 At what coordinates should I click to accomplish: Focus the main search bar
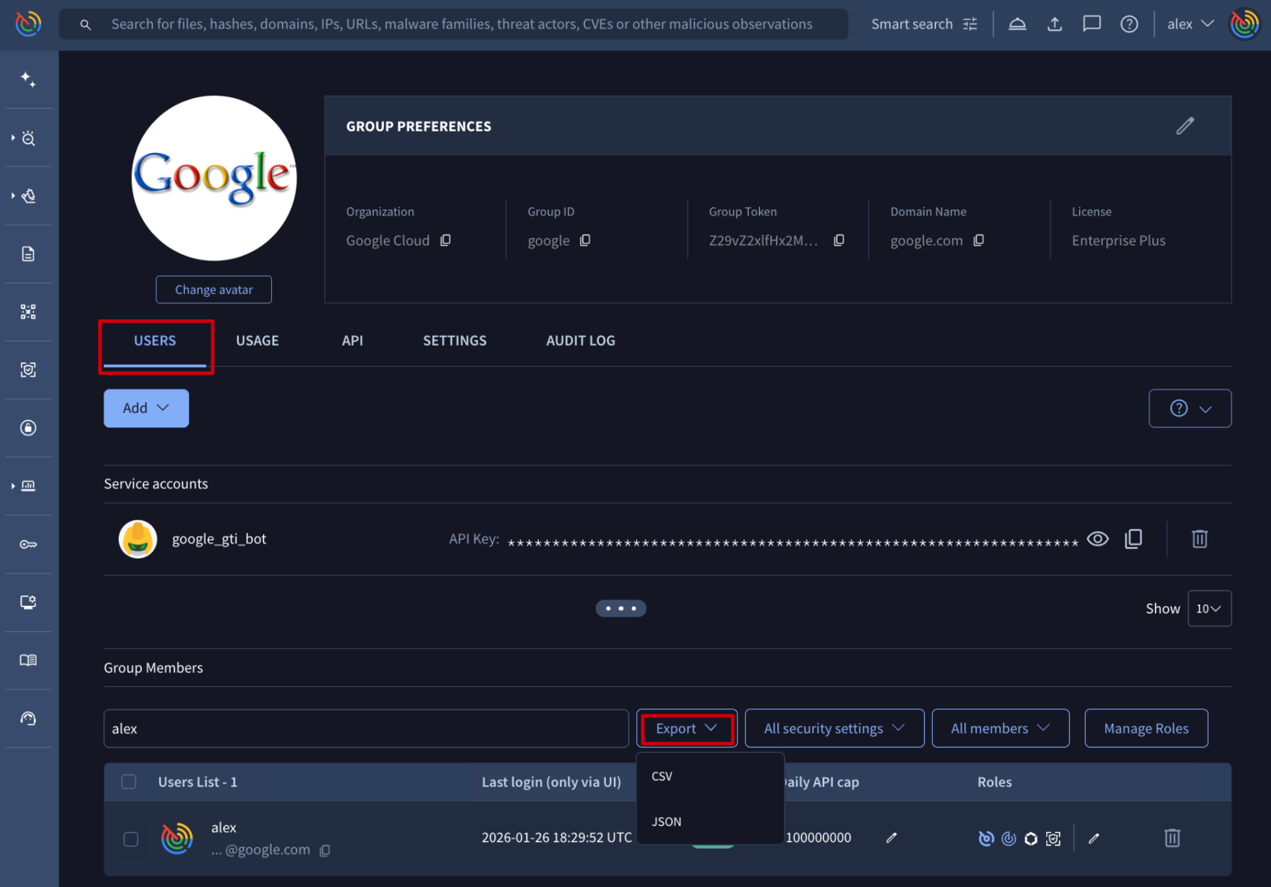[x=454, y=24]
